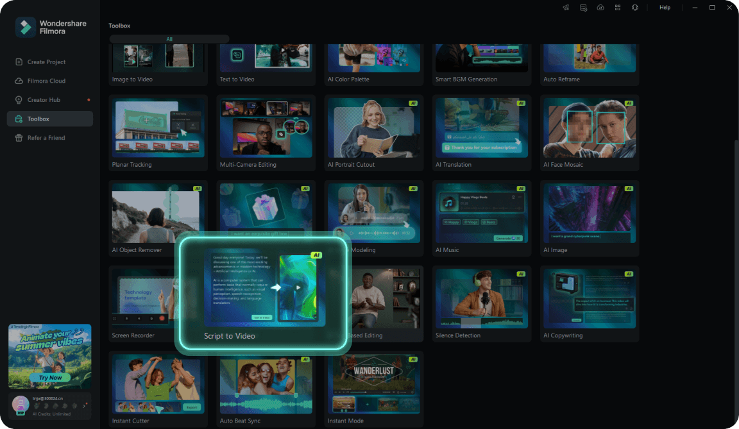
Task: Open the Text to Video tool
Action: 266,65
